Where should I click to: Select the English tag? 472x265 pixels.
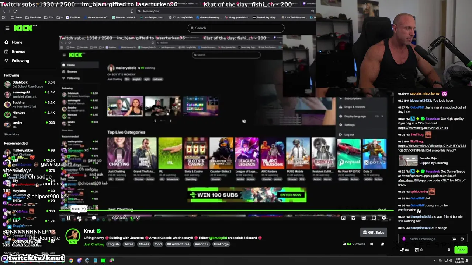pyautogui.click(x=113, y=244)
